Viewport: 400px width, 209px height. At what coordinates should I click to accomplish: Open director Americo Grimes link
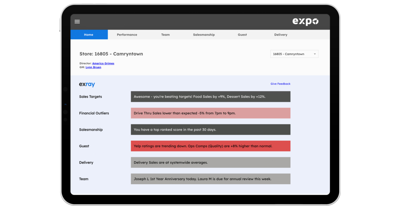click(103, 63)
